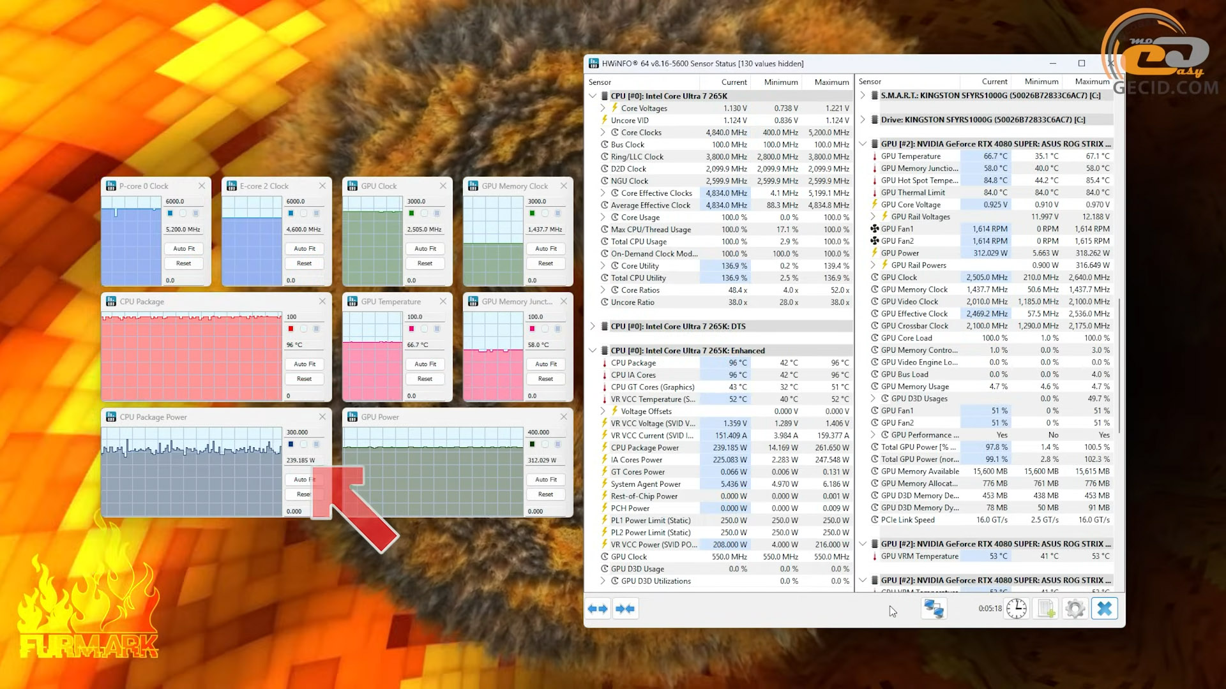Close the GPU Power graph window
Screen dimensions: 1226x689
[563, 417]
